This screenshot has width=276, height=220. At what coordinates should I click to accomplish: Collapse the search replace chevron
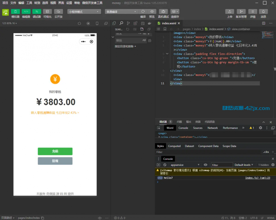(113, 37)
